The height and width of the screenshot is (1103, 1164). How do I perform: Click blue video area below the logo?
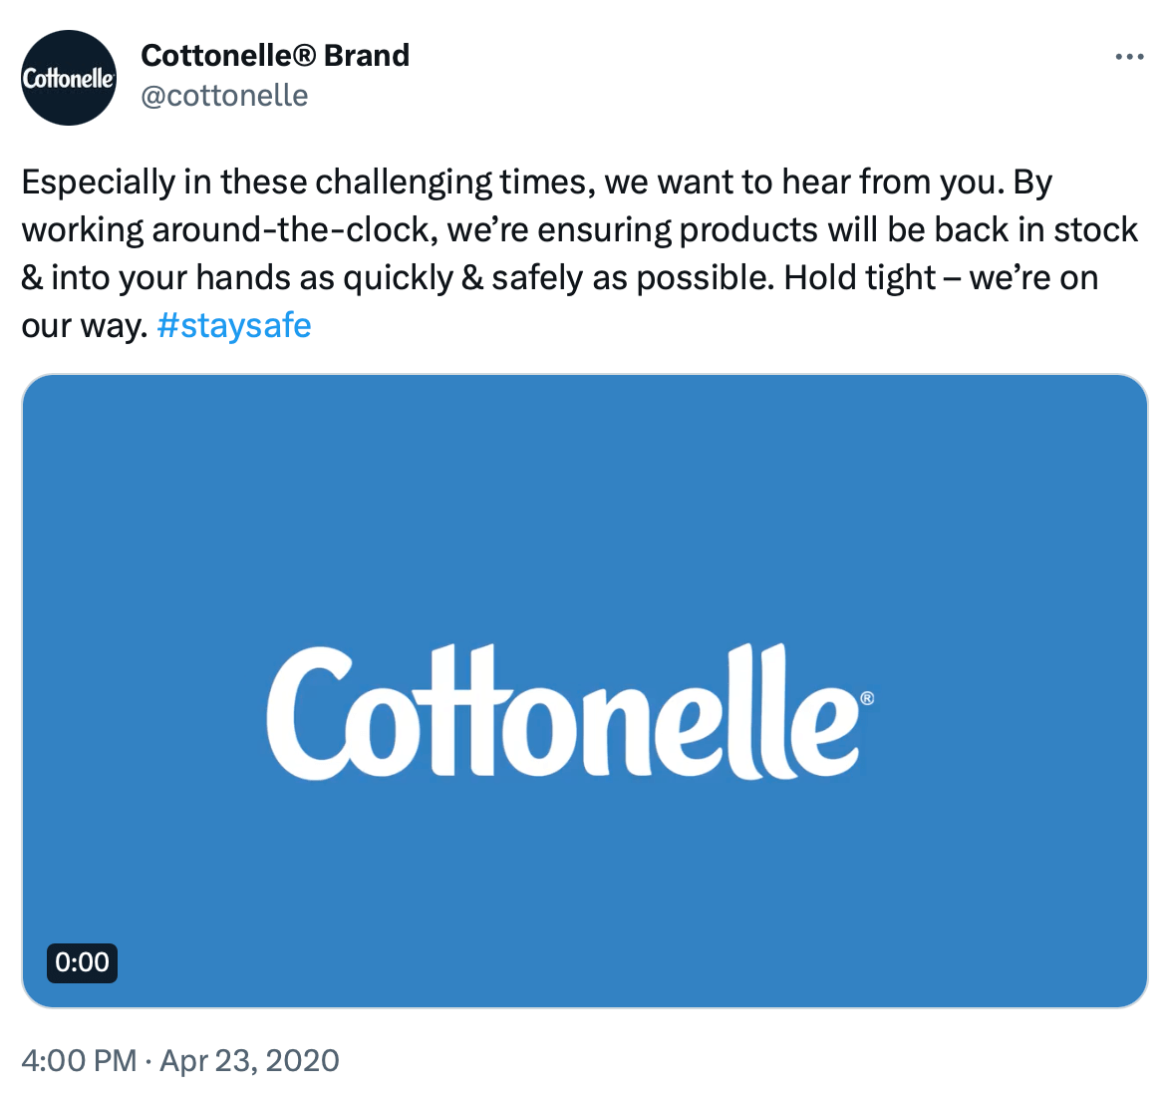click(585, 892)
